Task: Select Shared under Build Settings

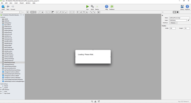Action: tap(6, 86)
